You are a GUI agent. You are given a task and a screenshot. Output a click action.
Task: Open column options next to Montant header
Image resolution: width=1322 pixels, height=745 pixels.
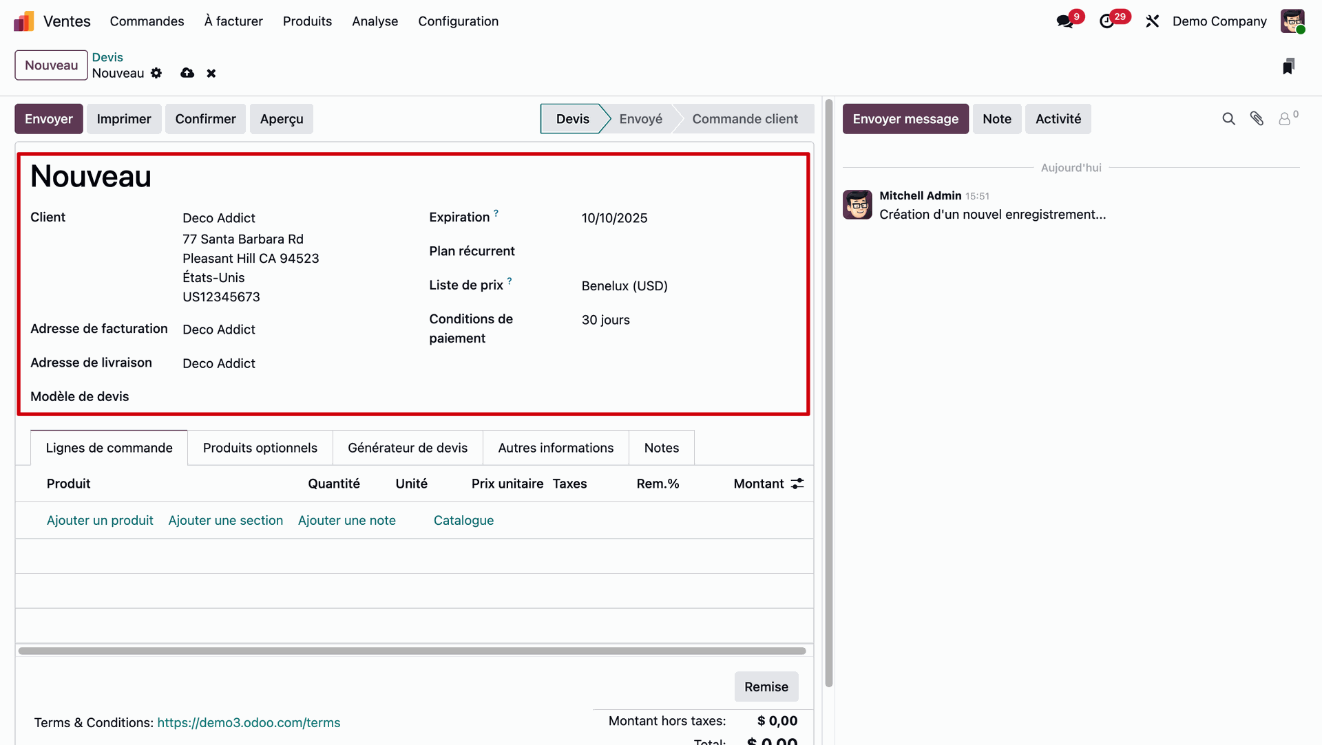tap(797, 484)
